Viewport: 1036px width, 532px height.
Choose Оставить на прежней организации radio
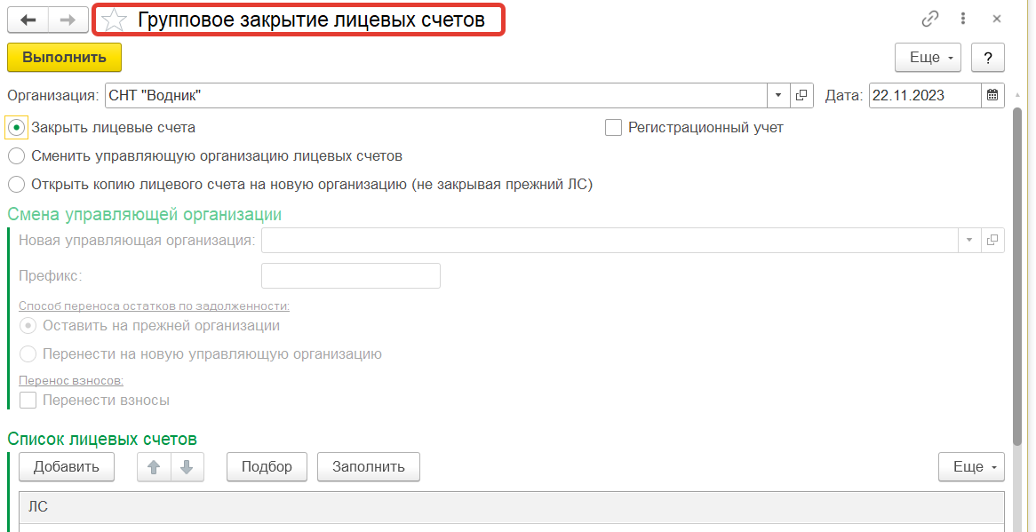point(28,325)
